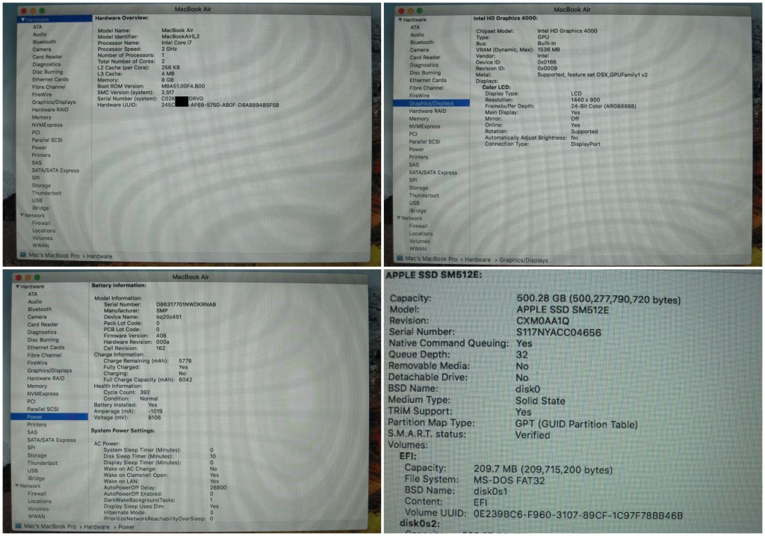The width and height of the screenshot is (765, 536).
Task: Click the EFI Volume UUID value
Action: (x=578, y=515)
